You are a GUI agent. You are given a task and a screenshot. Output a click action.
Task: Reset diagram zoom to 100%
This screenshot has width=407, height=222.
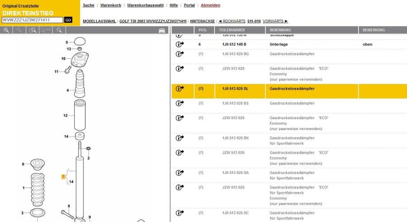pos(45,30)
